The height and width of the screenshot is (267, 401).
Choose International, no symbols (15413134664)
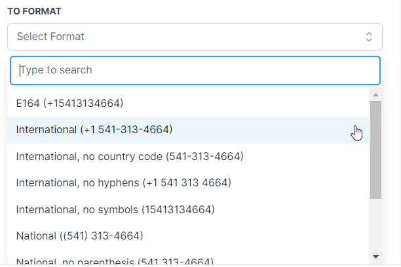(115, 209)
